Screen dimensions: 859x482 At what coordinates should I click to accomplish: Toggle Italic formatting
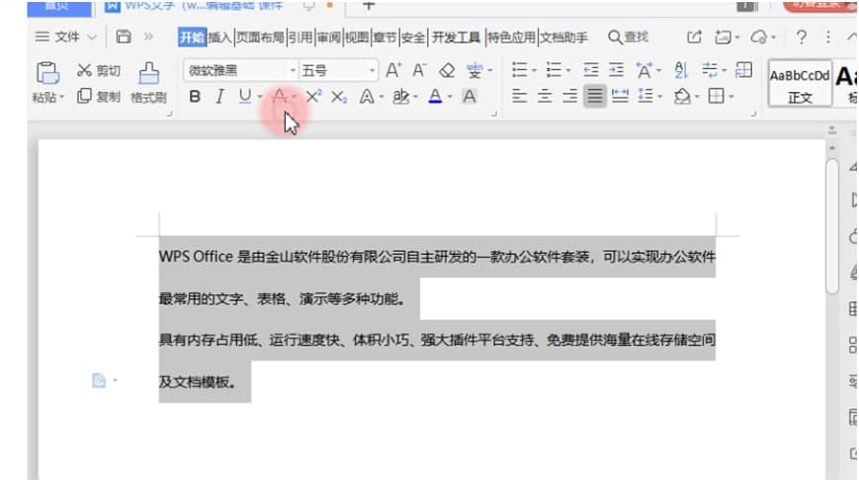point(219,97)
